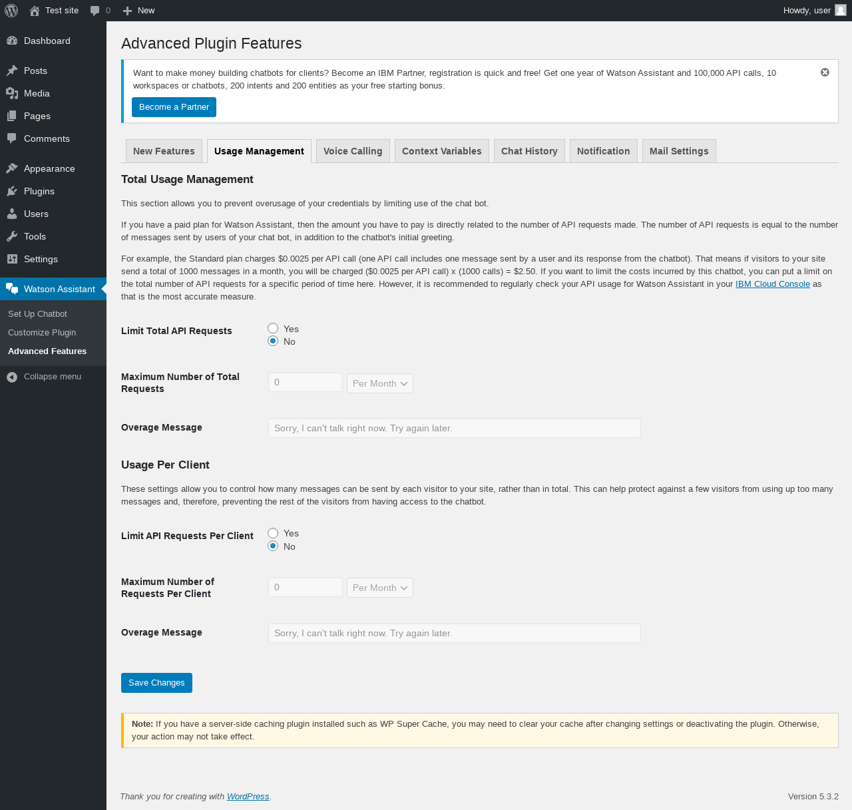Viewport: 852px width, 810px height.
Task: Click the Posts pushpin icon
Action: click(12, 71)
